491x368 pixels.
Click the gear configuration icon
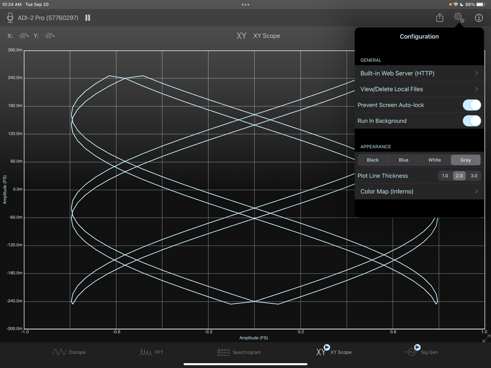click(x=459, y=18)
